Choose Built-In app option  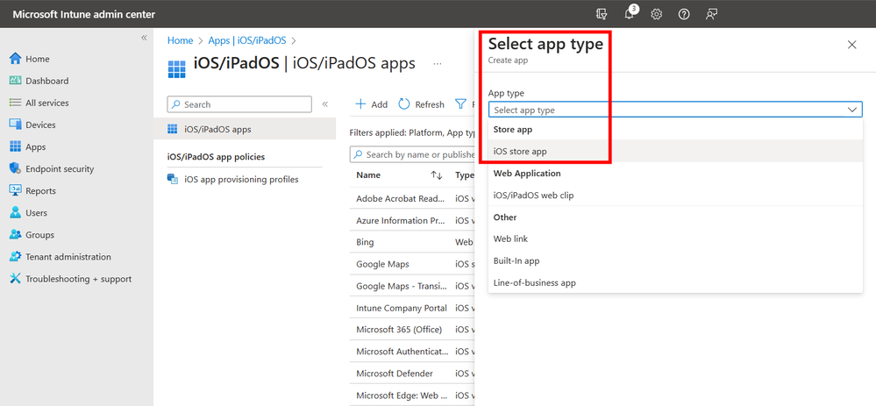(675, 260)
